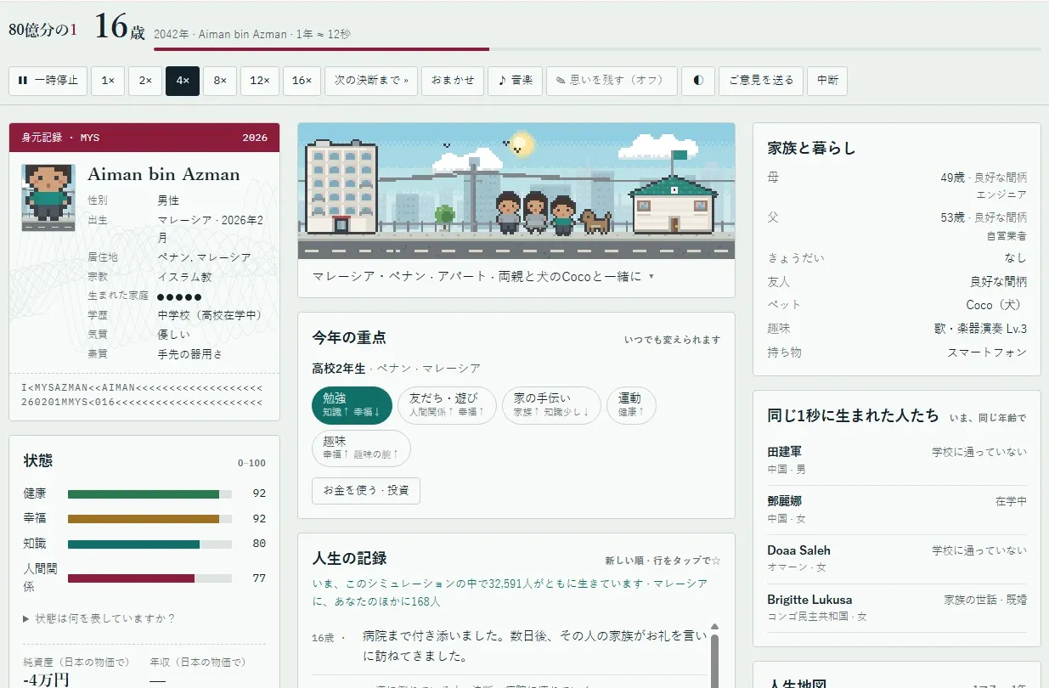Click the 父 row in 家族と暮らし
Image resolution: width=1049 pixels, height=688 pixels.
pyautogui.click(x=897, y=226)
